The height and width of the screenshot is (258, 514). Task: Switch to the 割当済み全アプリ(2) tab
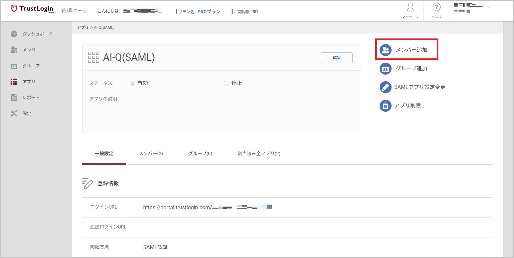(x=259, y=154)
